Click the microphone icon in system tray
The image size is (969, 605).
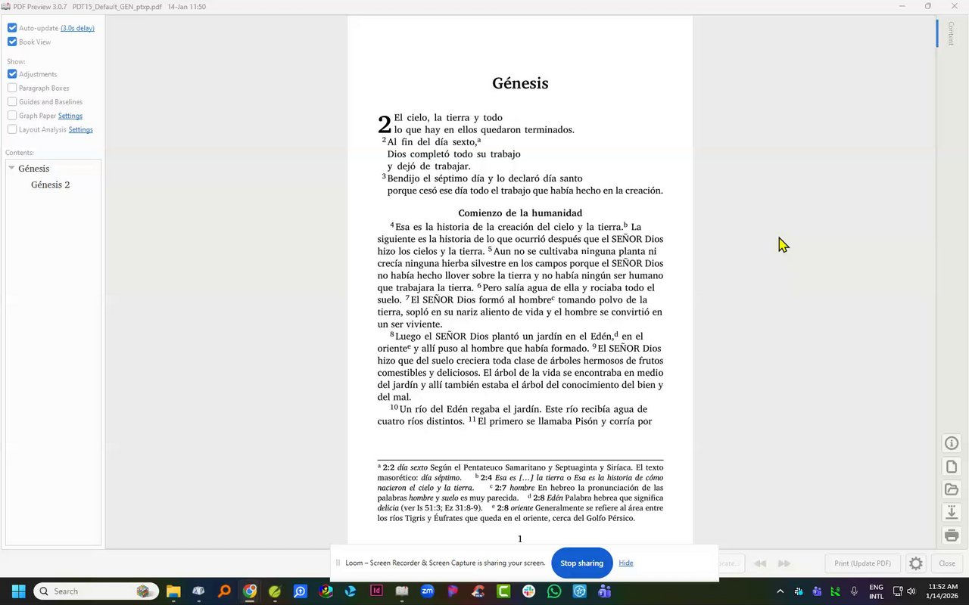[x=854, y=591]
